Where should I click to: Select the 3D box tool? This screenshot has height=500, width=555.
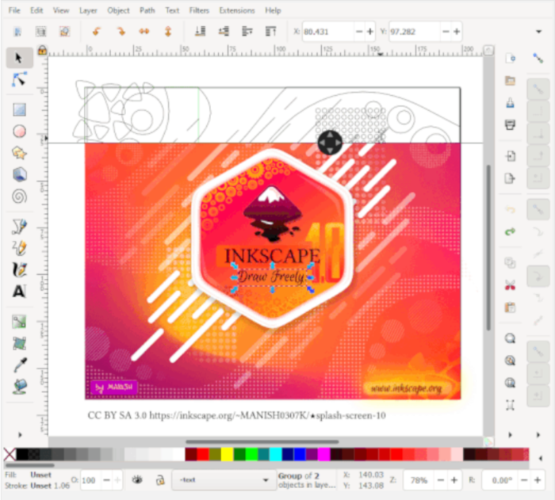tap(20, 174)
